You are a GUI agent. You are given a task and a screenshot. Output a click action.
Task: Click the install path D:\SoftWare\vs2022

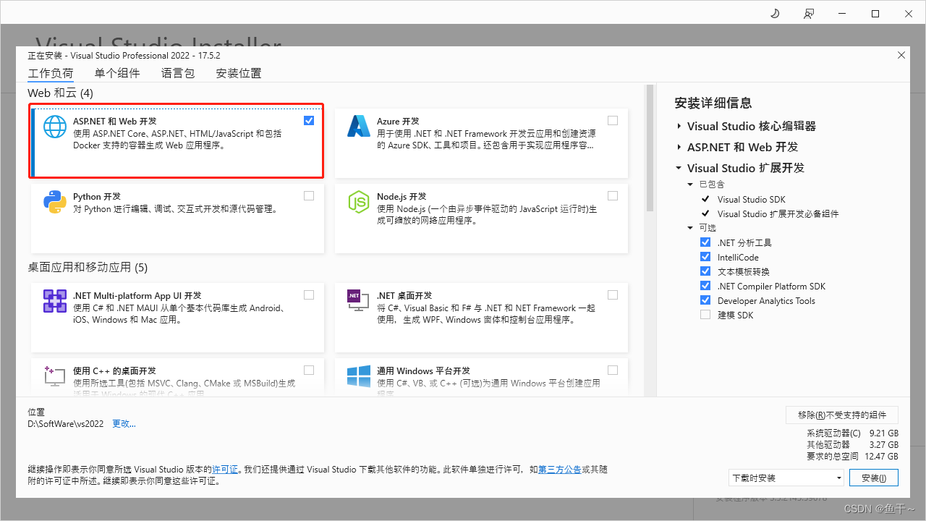point(66,424)
